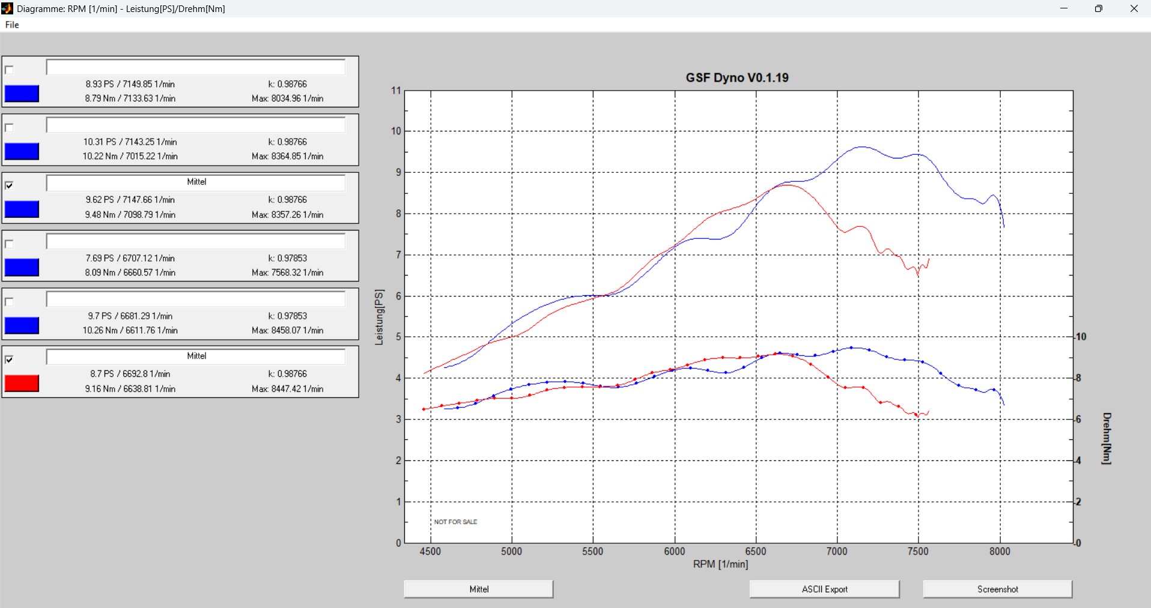Uncheck the red Mittel 8.7 PS run

click(x=9, y=360)
